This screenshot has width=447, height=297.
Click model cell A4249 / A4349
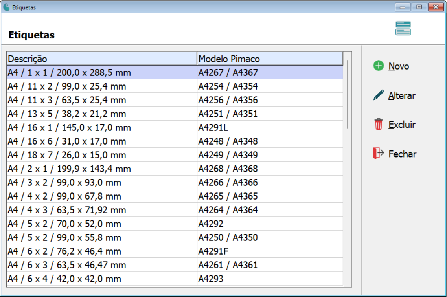270,155
